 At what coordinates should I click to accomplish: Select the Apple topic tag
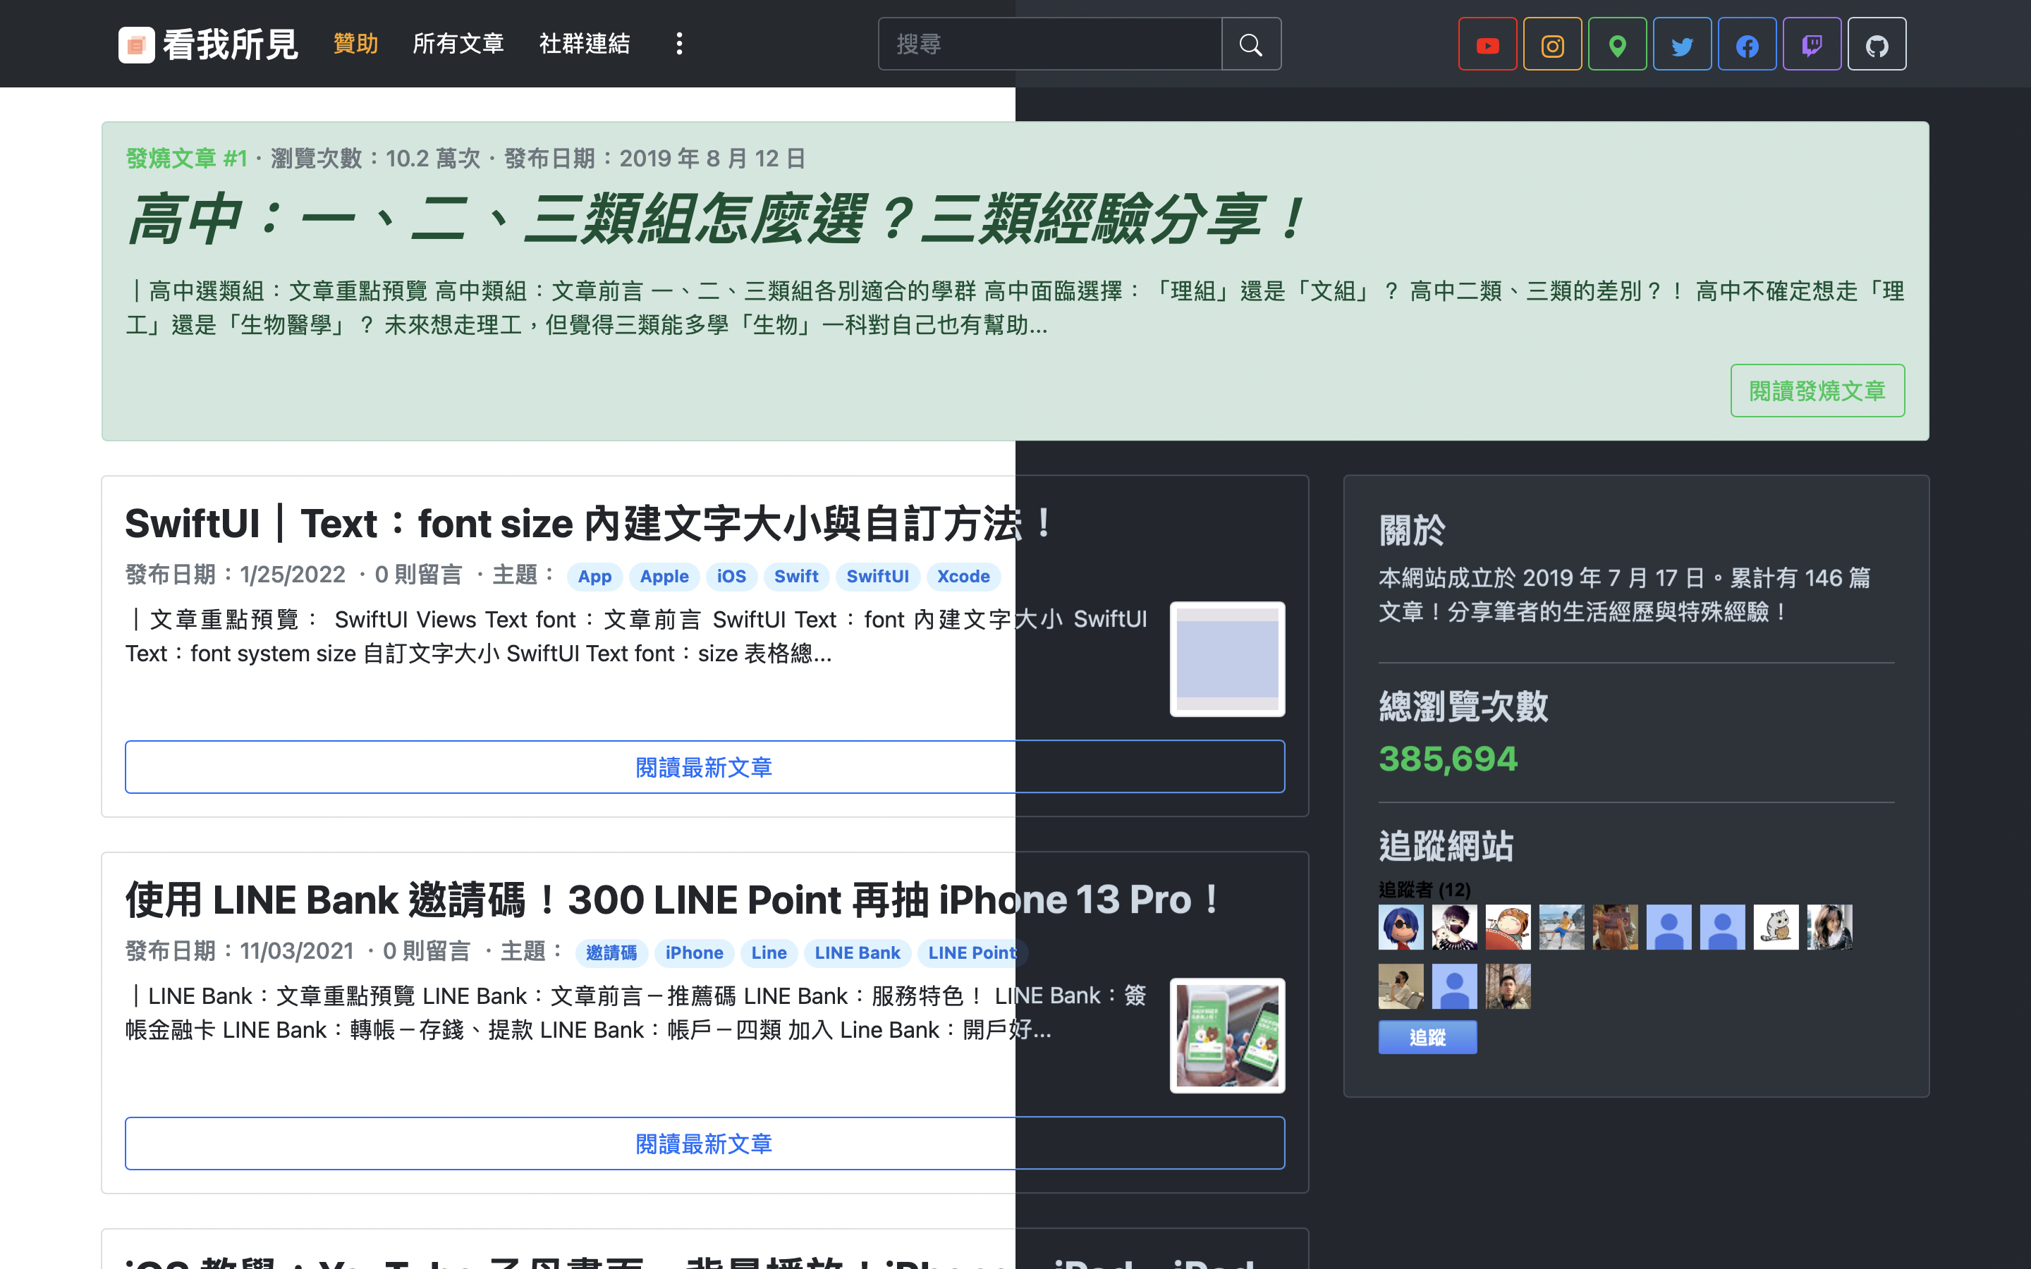click(x=664, y=577)
